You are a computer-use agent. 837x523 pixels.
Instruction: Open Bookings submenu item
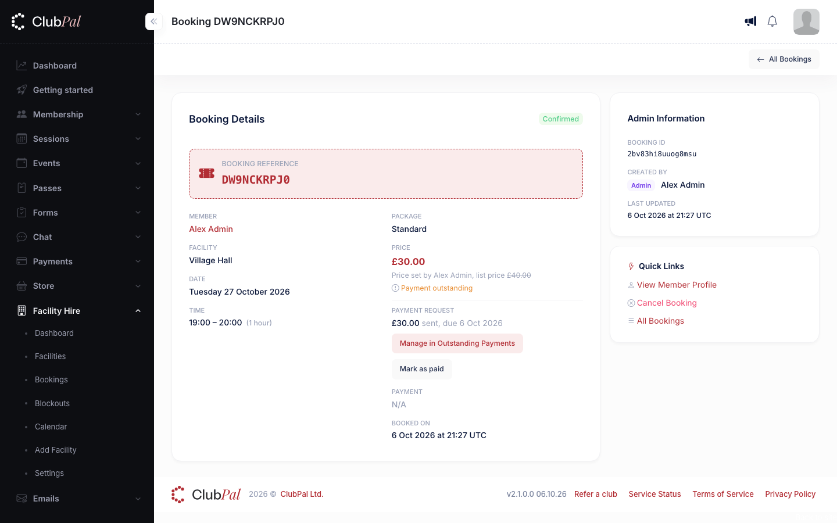click(51, 379)
